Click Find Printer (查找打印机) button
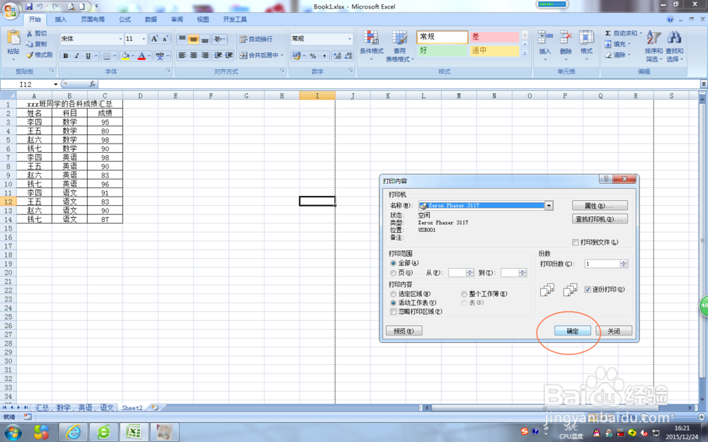 (600, 219)
